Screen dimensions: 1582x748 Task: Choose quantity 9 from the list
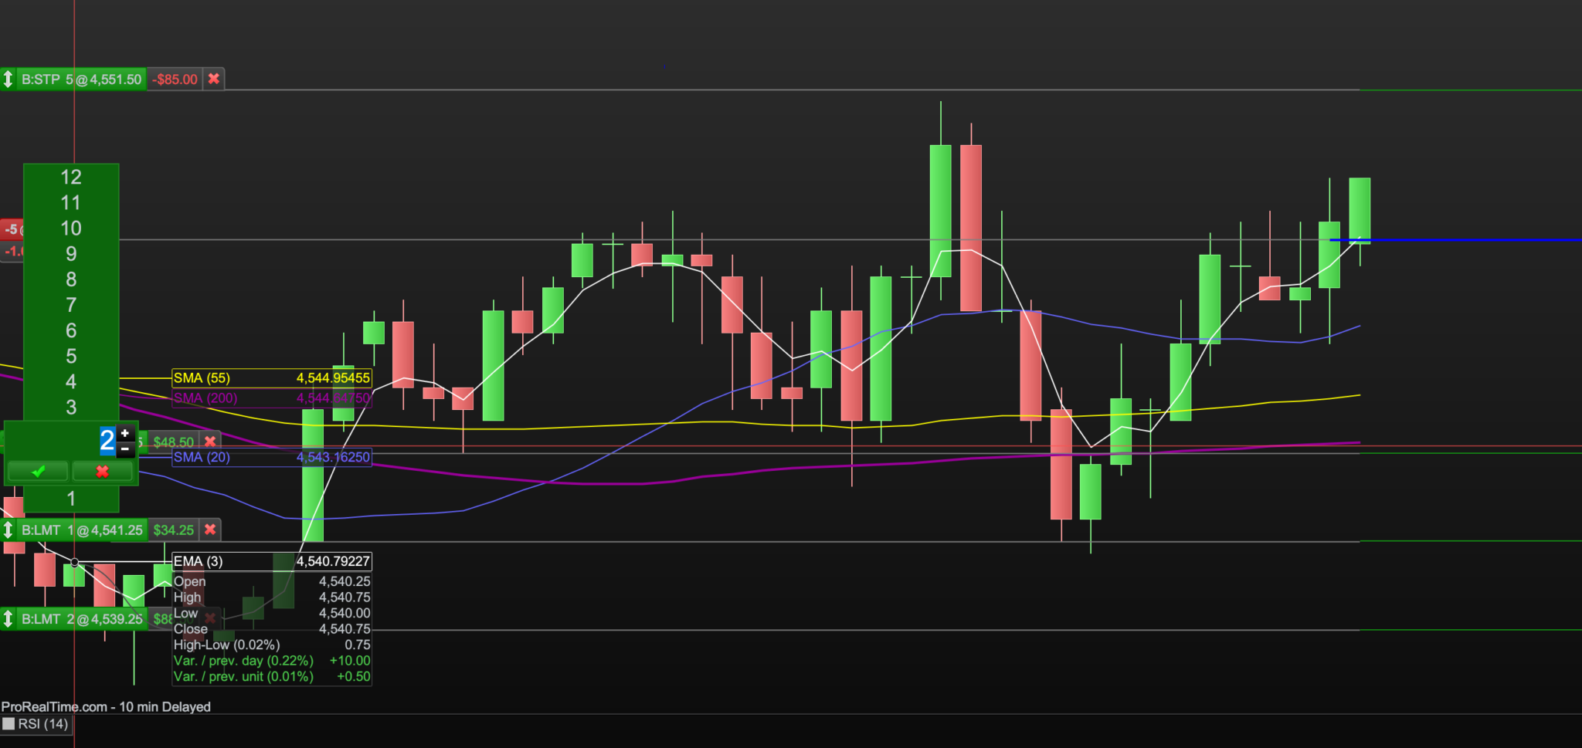tap(71, 253)
